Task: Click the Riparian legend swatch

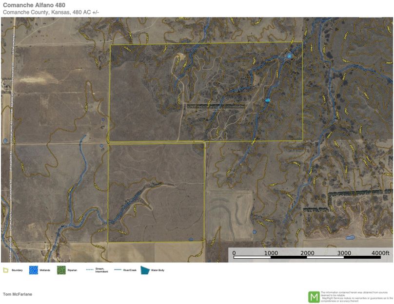Action: [x=61, y=270]
